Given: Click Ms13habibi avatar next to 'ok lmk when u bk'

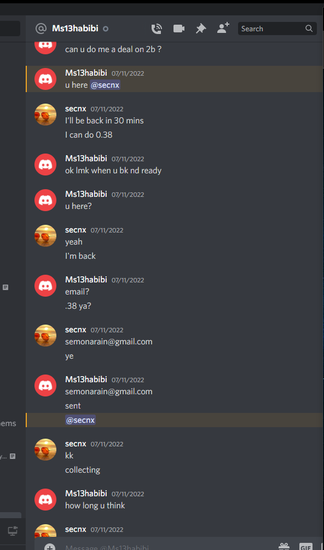Looking at the screenshot, I should pos(45,165).
